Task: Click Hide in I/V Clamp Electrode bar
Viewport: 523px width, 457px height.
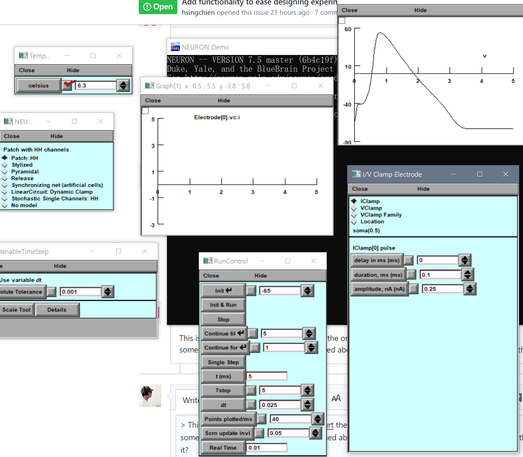Action: (x=423, y=189)
